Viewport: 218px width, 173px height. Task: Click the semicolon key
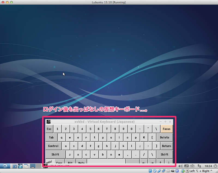[x=140, y=146]
